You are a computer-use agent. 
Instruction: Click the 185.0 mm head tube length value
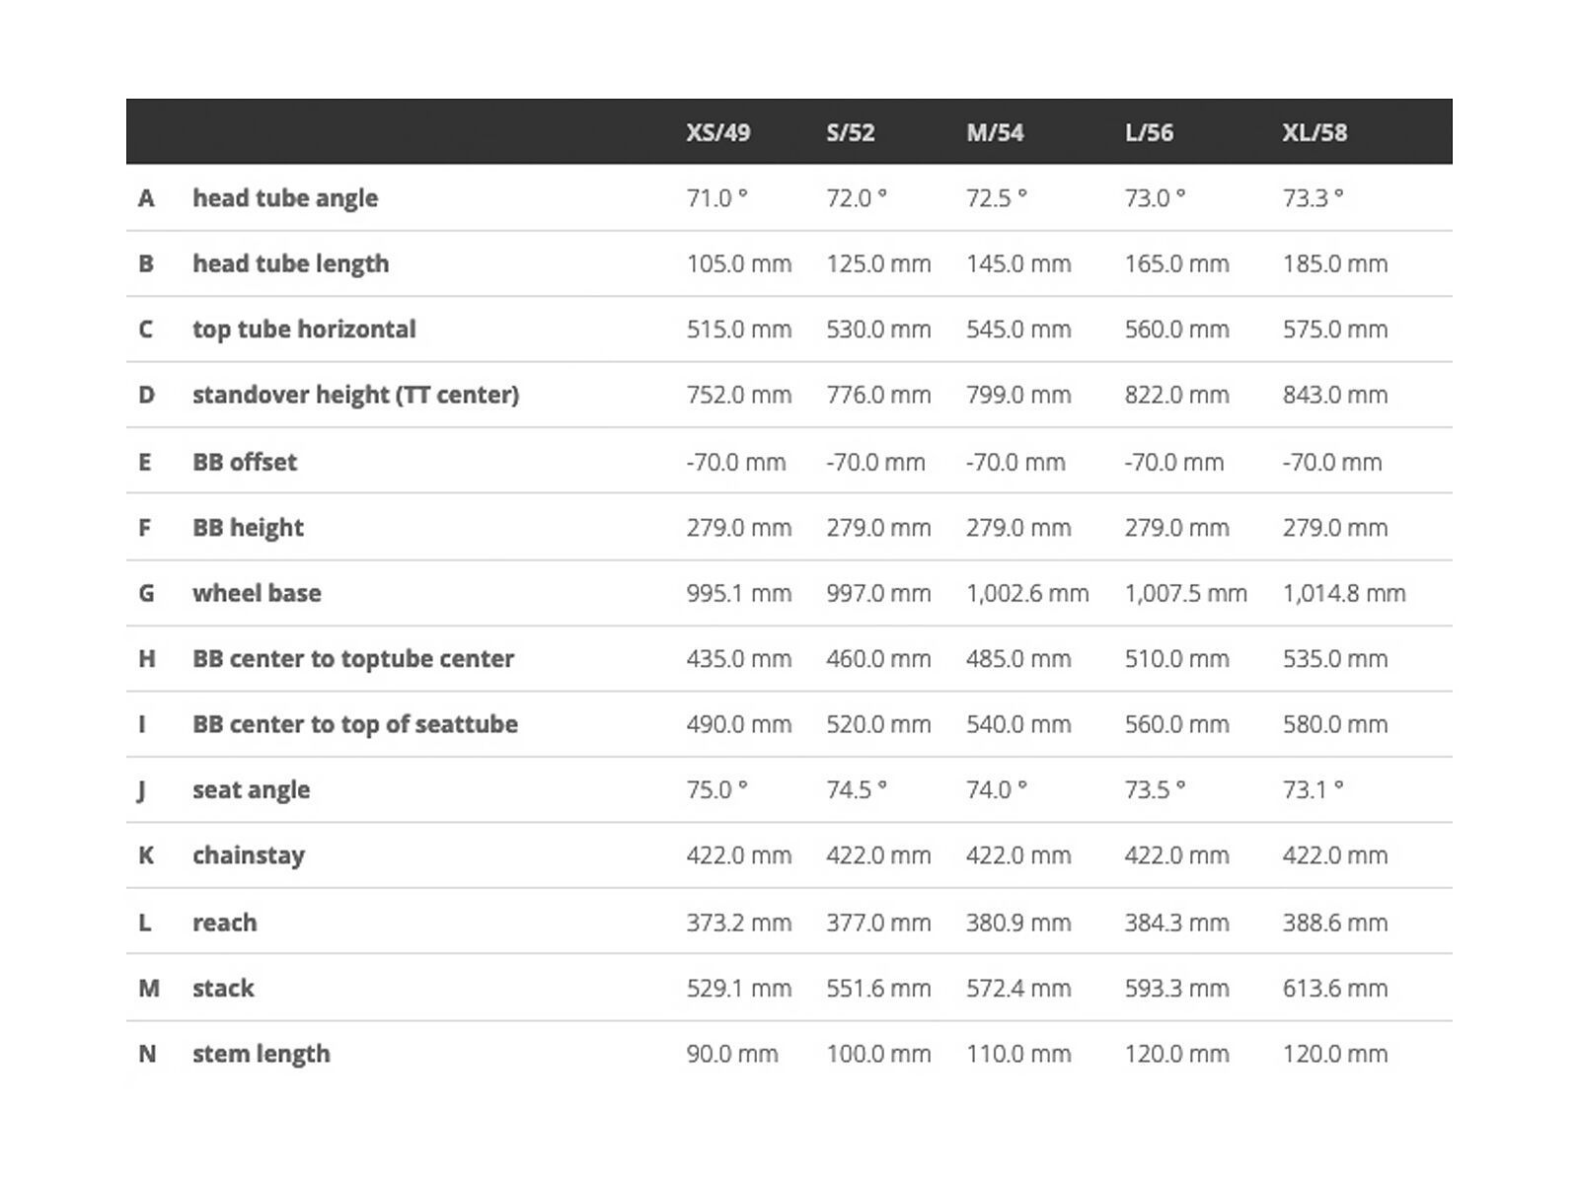click(x=1334, y=263)
